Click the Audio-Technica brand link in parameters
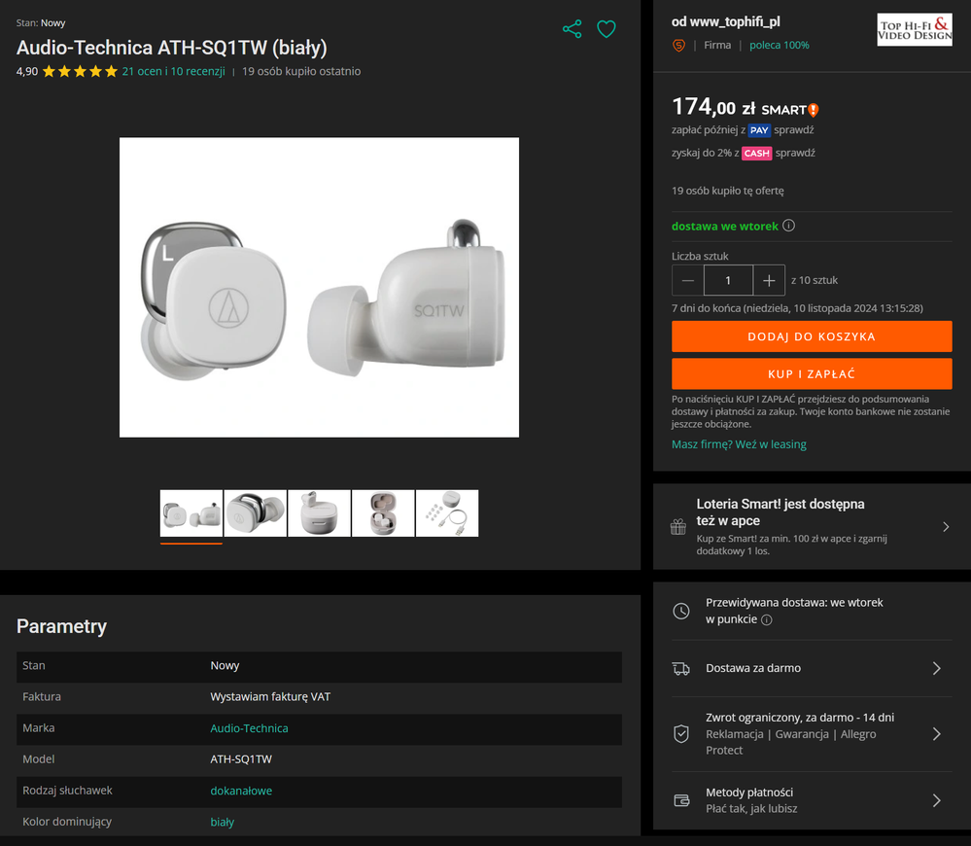 [x=249, y=728]
